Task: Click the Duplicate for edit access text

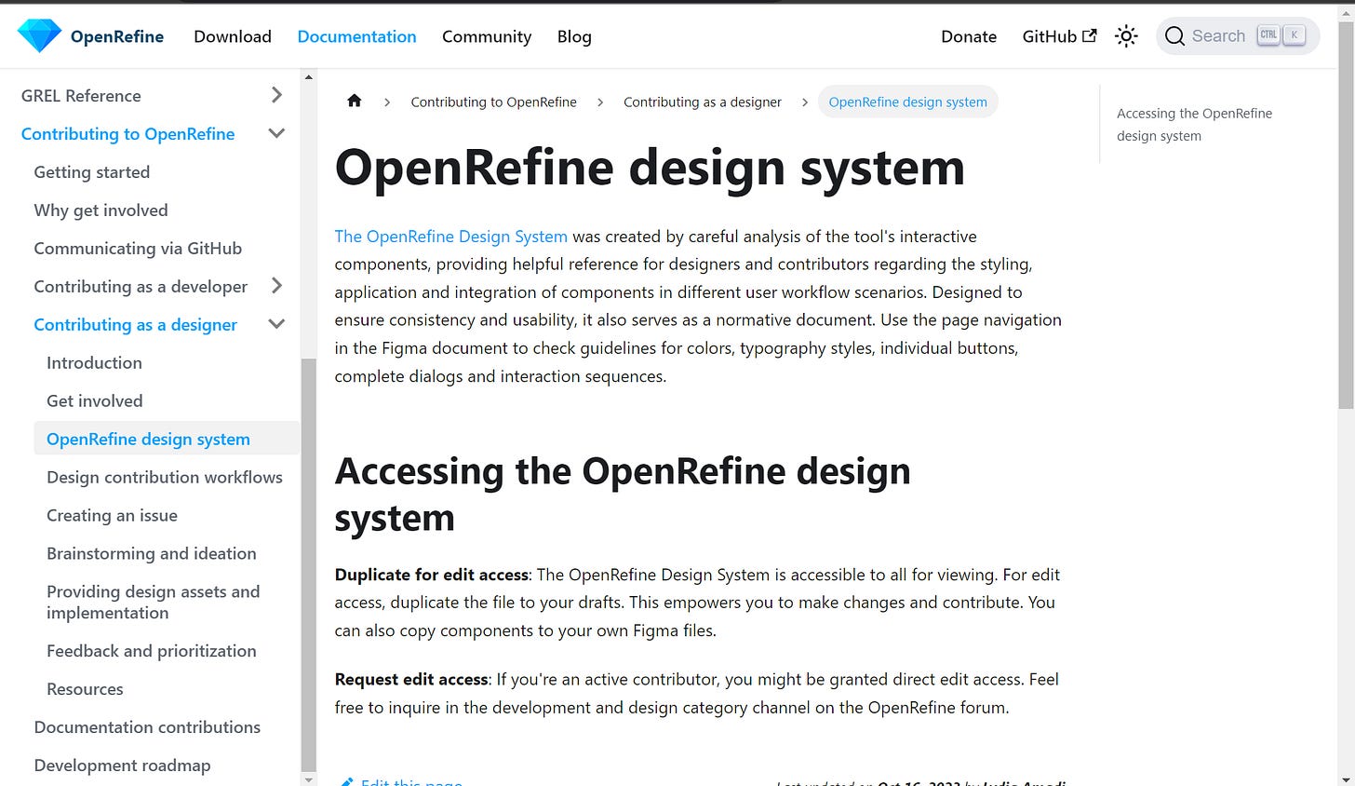Action: coord(432,575)
